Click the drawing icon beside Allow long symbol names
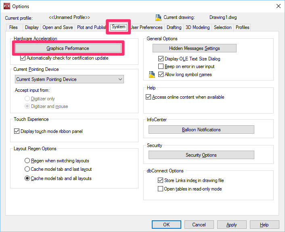285x232 pixels. [152, 75]
